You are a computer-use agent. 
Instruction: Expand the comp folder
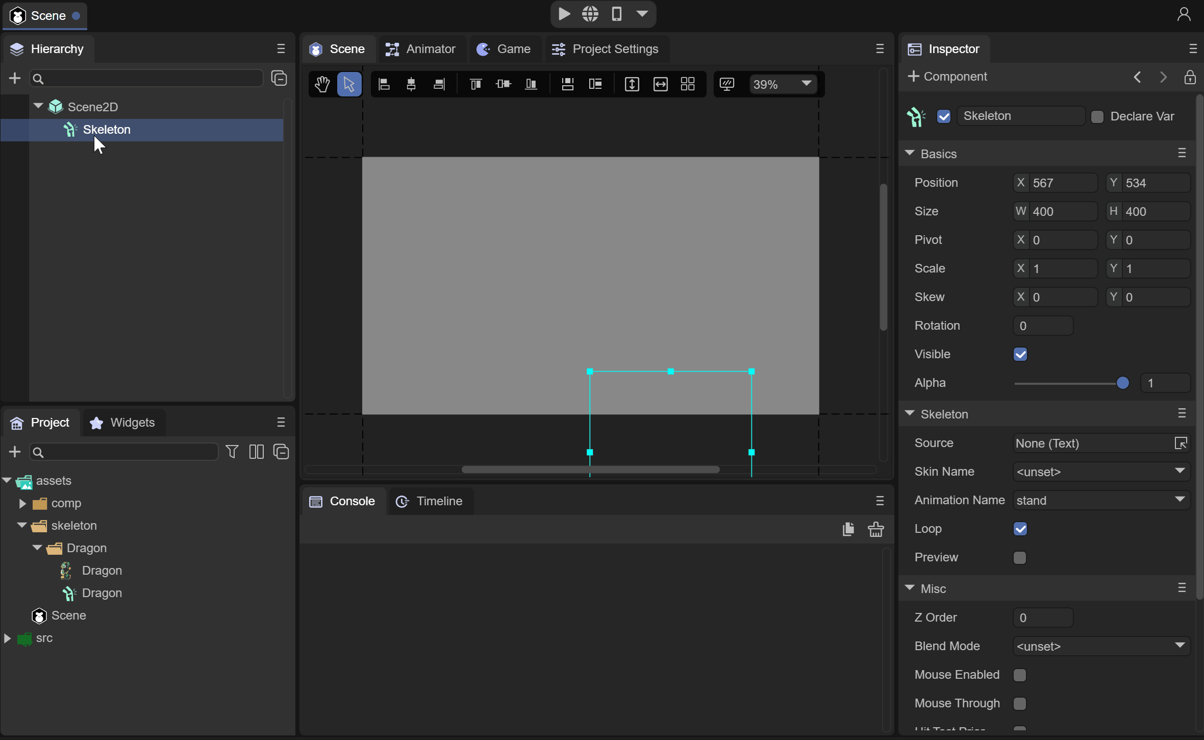(x=22, y=503)
